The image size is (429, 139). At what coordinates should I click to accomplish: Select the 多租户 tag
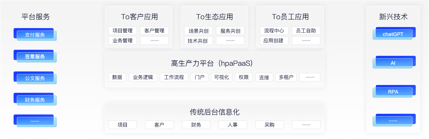(286, 77)
